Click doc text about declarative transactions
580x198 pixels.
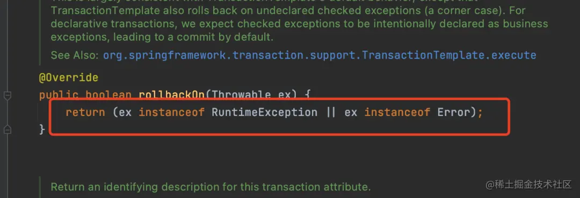pyautogui.click(x=299, y=24)
